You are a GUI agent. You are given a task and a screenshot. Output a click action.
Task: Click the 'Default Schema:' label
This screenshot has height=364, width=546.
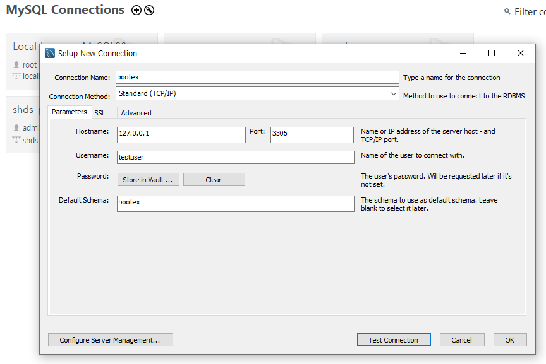83,200
